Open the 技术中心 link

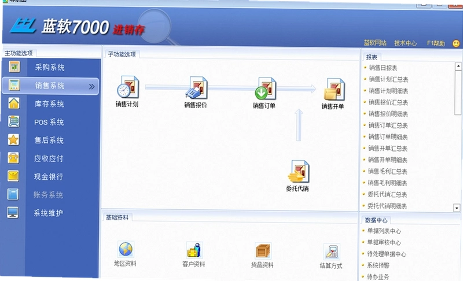[x=406, y=43]
